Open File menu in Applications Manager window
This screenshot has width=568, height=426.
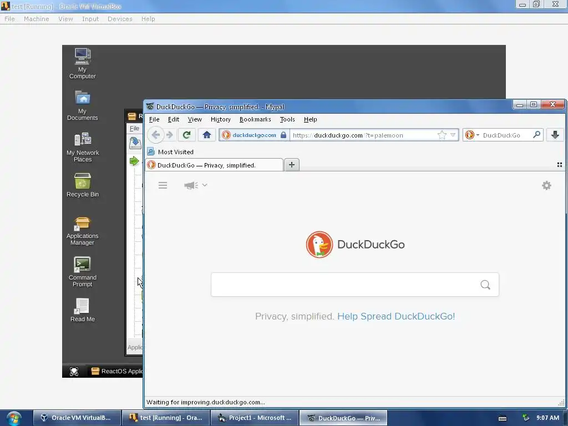pos(134,128)
